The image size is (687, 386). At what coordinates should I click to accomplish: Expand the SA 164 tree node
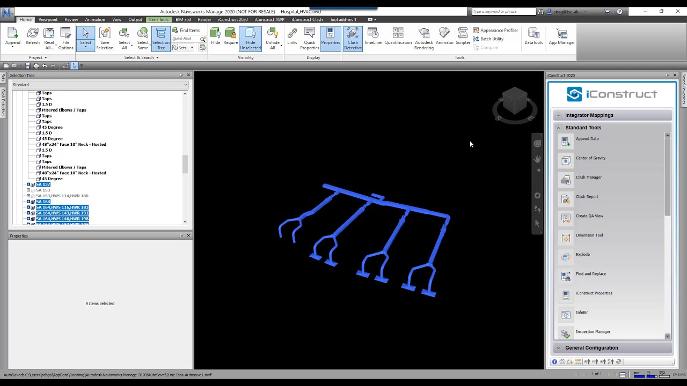[28, 202]
